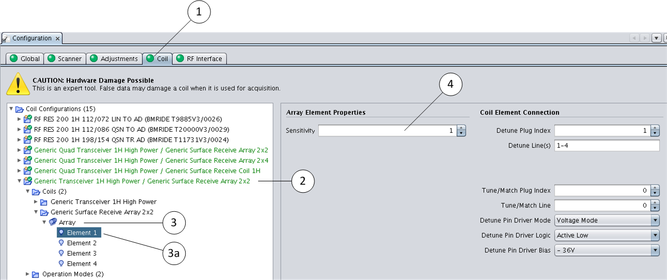Increment the Tune/Match Line stepper
This screenshot has height=280, width=667.
[655, 203]
